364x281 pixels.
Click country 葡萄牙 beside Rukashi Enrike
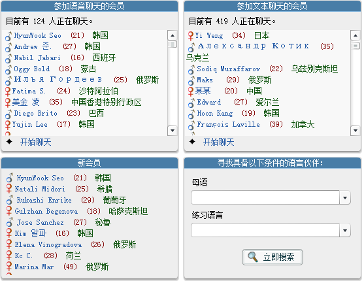coord(114,200)
